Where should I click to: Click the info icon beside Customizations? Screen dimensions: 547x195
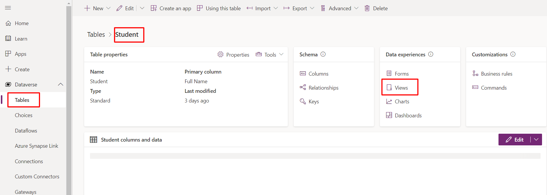[x=513, y=54]
